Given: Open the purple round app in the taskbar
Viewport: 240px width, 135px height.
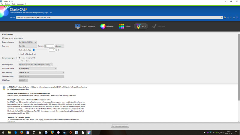Looking at the screenshot, I should (58, 133).
